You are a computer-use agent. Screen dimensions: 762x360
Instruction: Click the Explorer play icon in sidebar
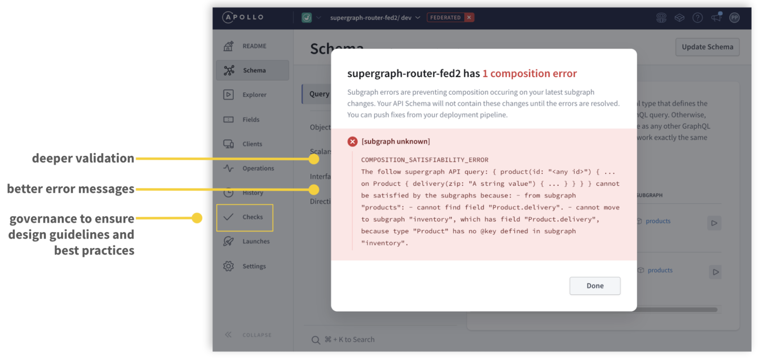point(228,94)
